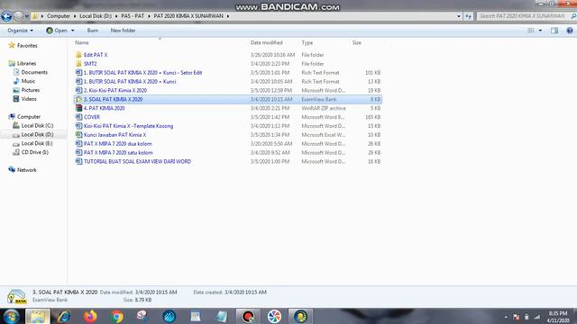Click the WinRAR icon of 4. PAT KIMIA 2020

click(x=78, y=108)
